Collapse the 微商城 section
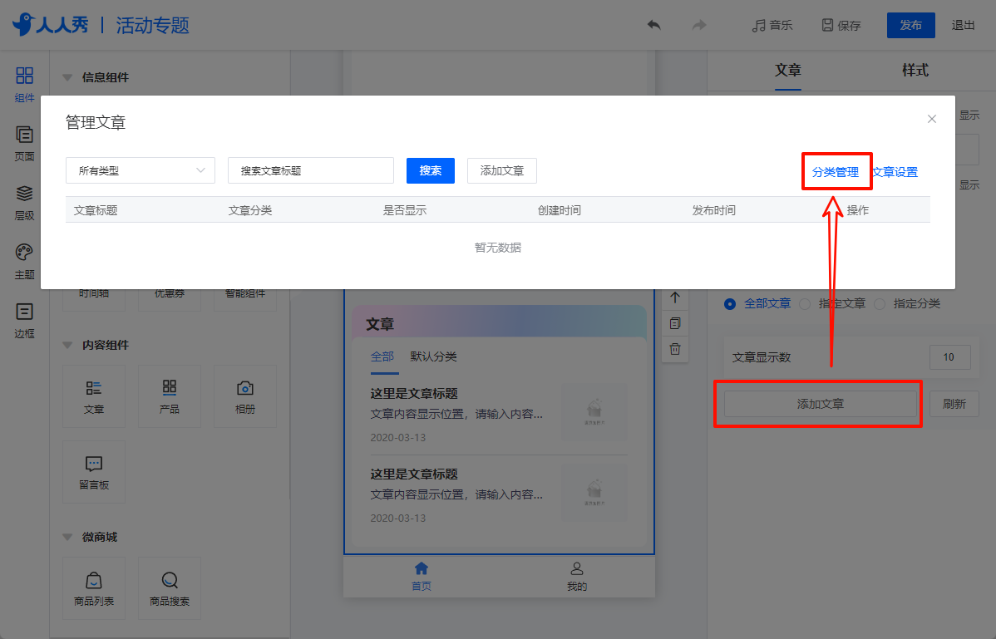This screenshot has height=639, width=996. [x=67, y=538]
